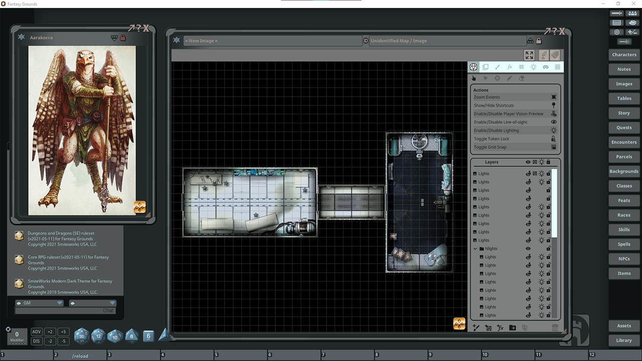Open the NPCs sidebar tab
This screenshot has height=361, width=642.
(623, 259)
